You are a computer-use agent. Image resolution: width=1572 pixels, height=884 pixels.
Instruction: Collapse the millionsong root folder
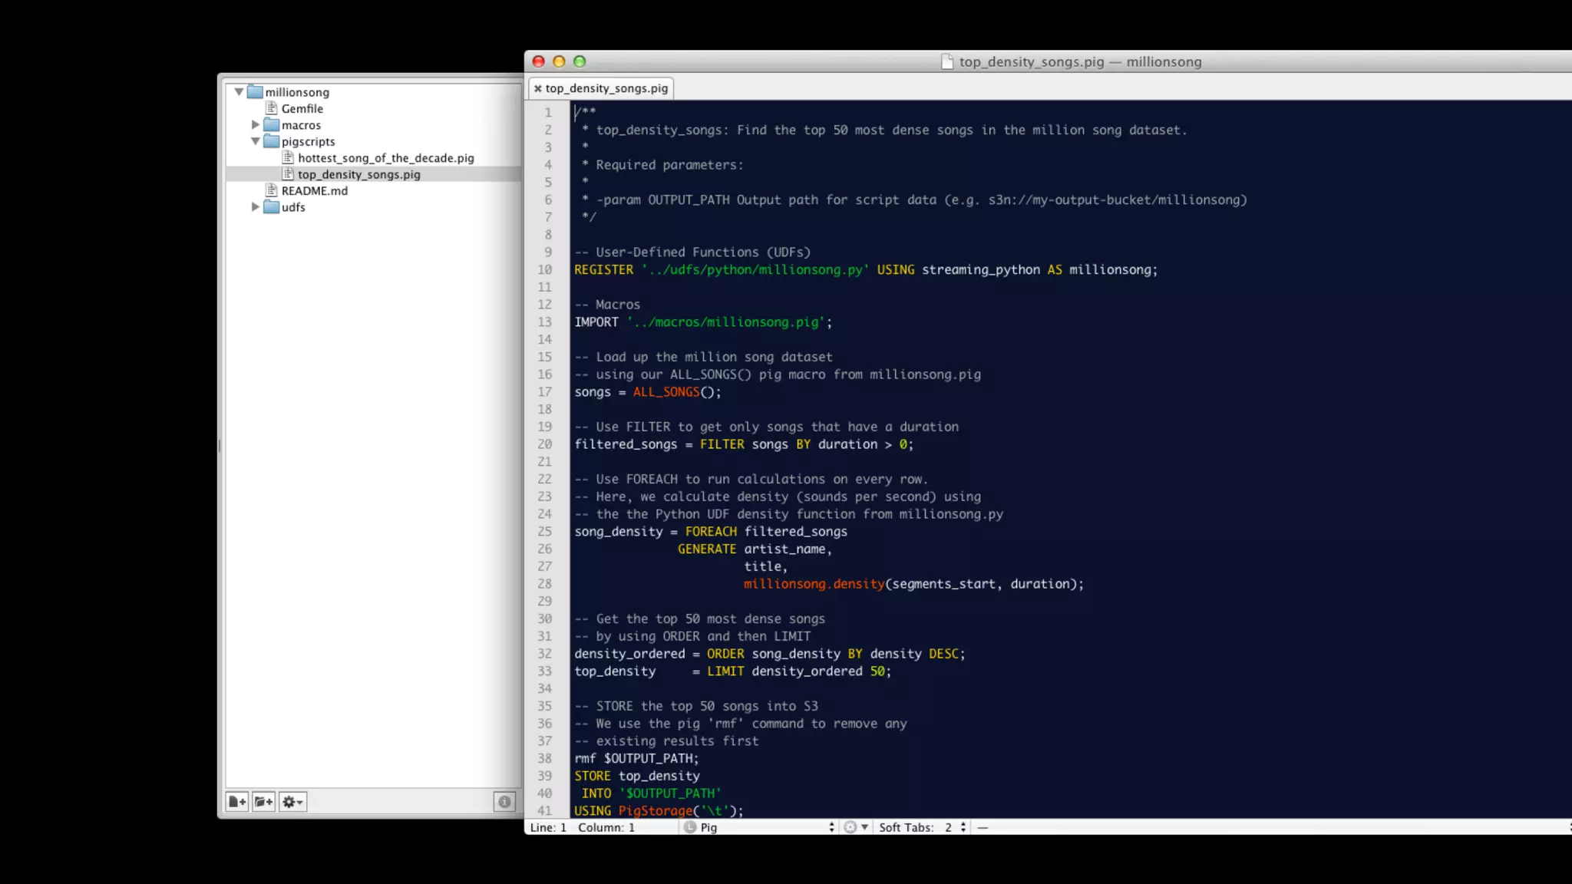(x=239, y=92)
